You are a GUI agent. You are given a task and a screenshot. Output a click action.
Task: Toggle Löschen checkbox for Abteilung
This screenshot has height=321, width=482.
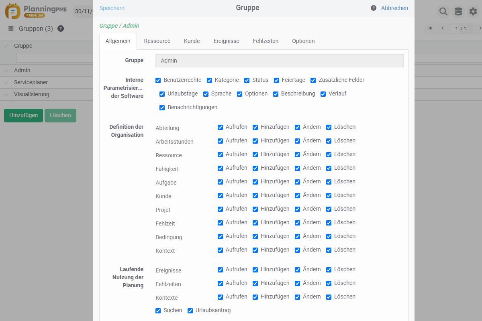tap(329, 127)
